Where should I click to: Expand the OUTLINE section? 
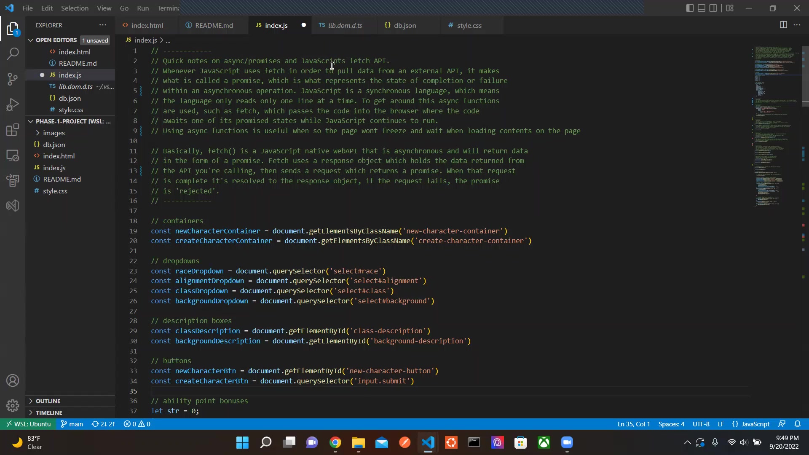pos(48,401)
